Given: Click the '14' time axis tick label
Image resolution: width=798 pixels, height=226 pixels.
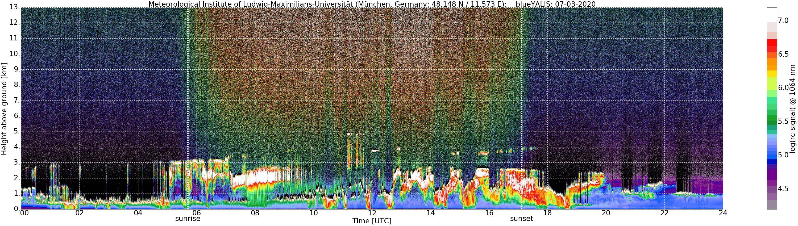Looking at the screenshot, I should (x=431, y=213).
